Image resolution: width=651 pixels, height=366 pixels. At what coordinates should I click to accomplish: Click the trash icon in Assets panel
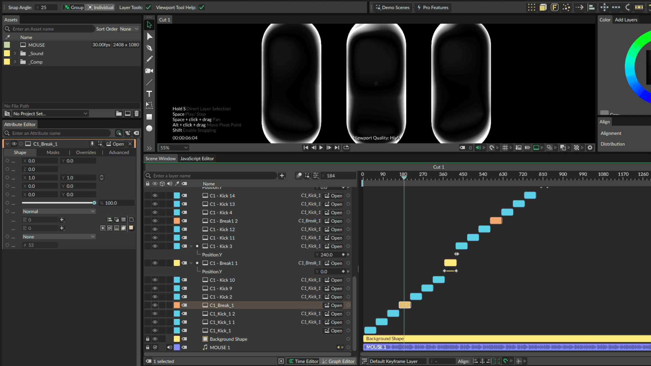point(136,114)
